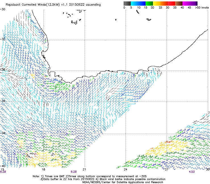
Task: Click the longitude label "18" on bottom axis
Action: click(x=43, y=170)
